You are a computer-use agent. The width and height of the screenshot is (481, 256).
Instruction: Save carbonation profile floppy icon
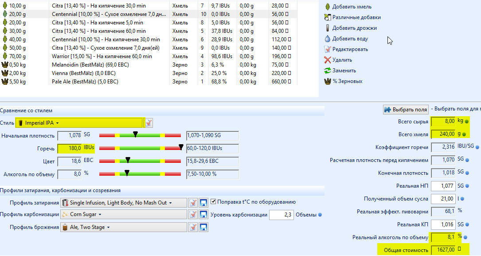[203, 214]
